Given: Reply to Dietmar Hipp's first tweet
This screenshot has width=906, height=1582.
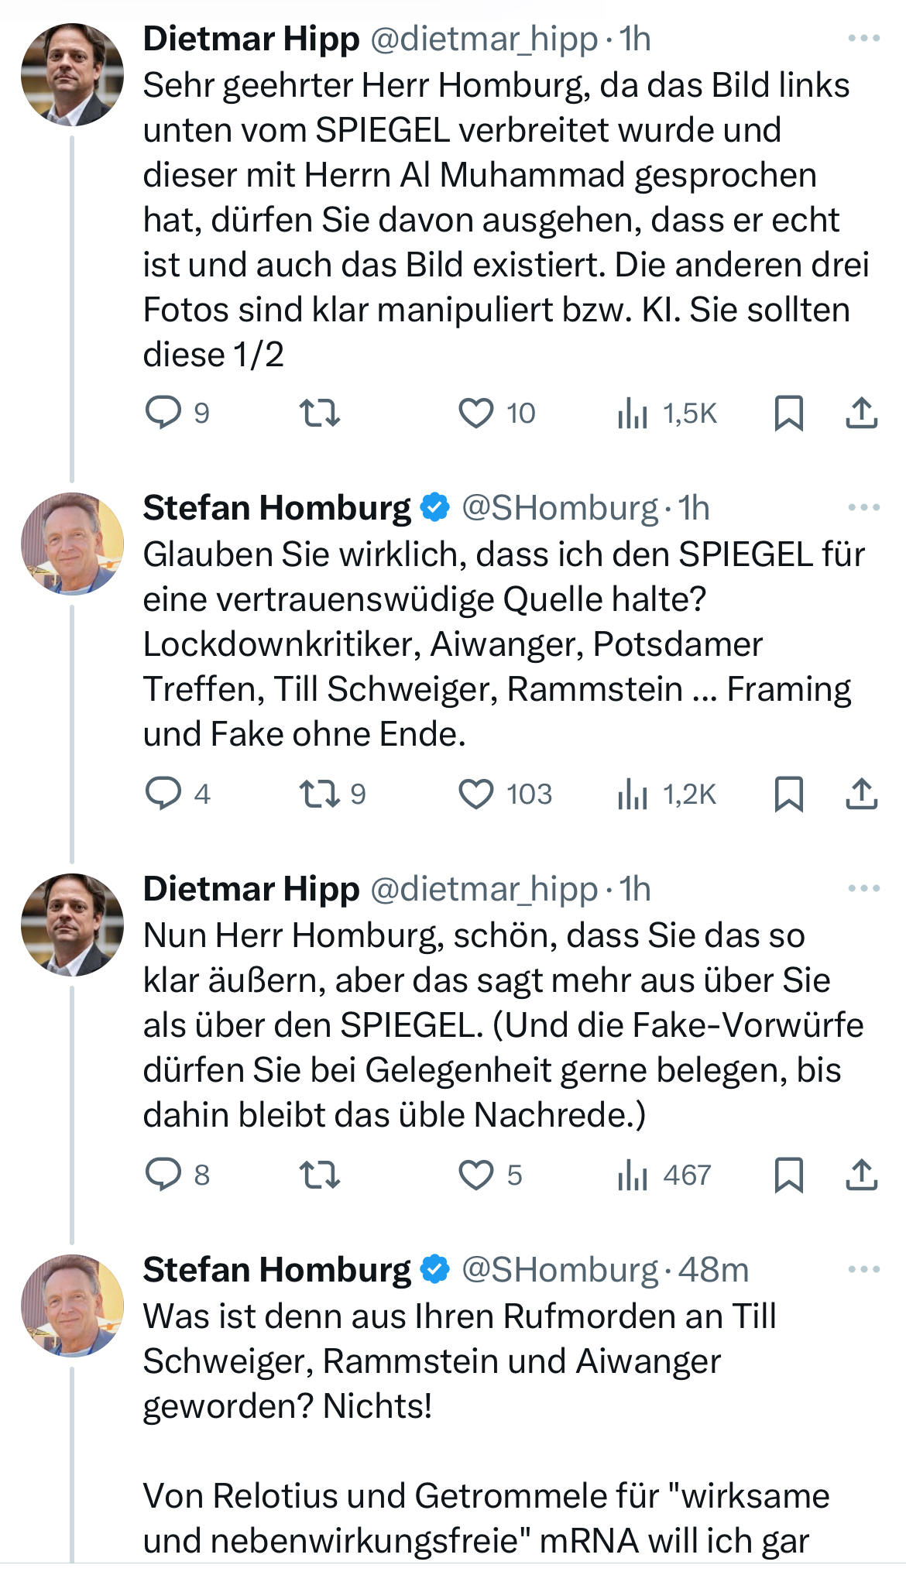Looking at the screenshot, I should (163, 413).
